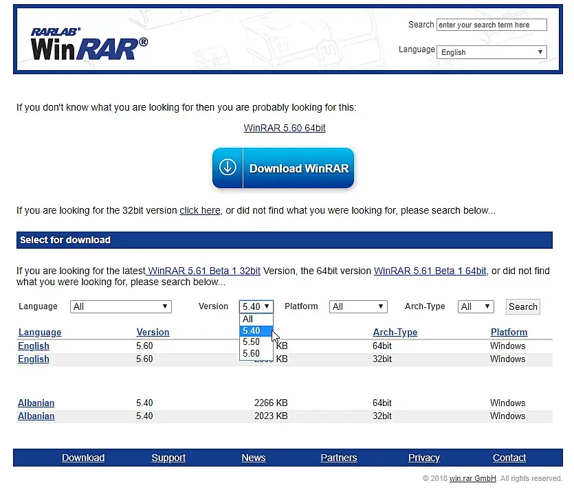Screen dimensions: 574x494
Task: Open WinRAR 5.61 Beta 1 64bit link
Action: 430,271
